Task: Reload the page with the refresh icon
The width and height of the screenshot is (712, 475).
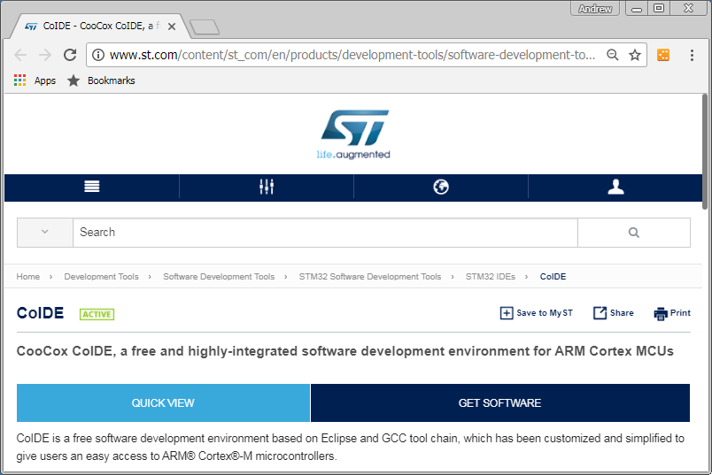Action: tap(70, 55)
